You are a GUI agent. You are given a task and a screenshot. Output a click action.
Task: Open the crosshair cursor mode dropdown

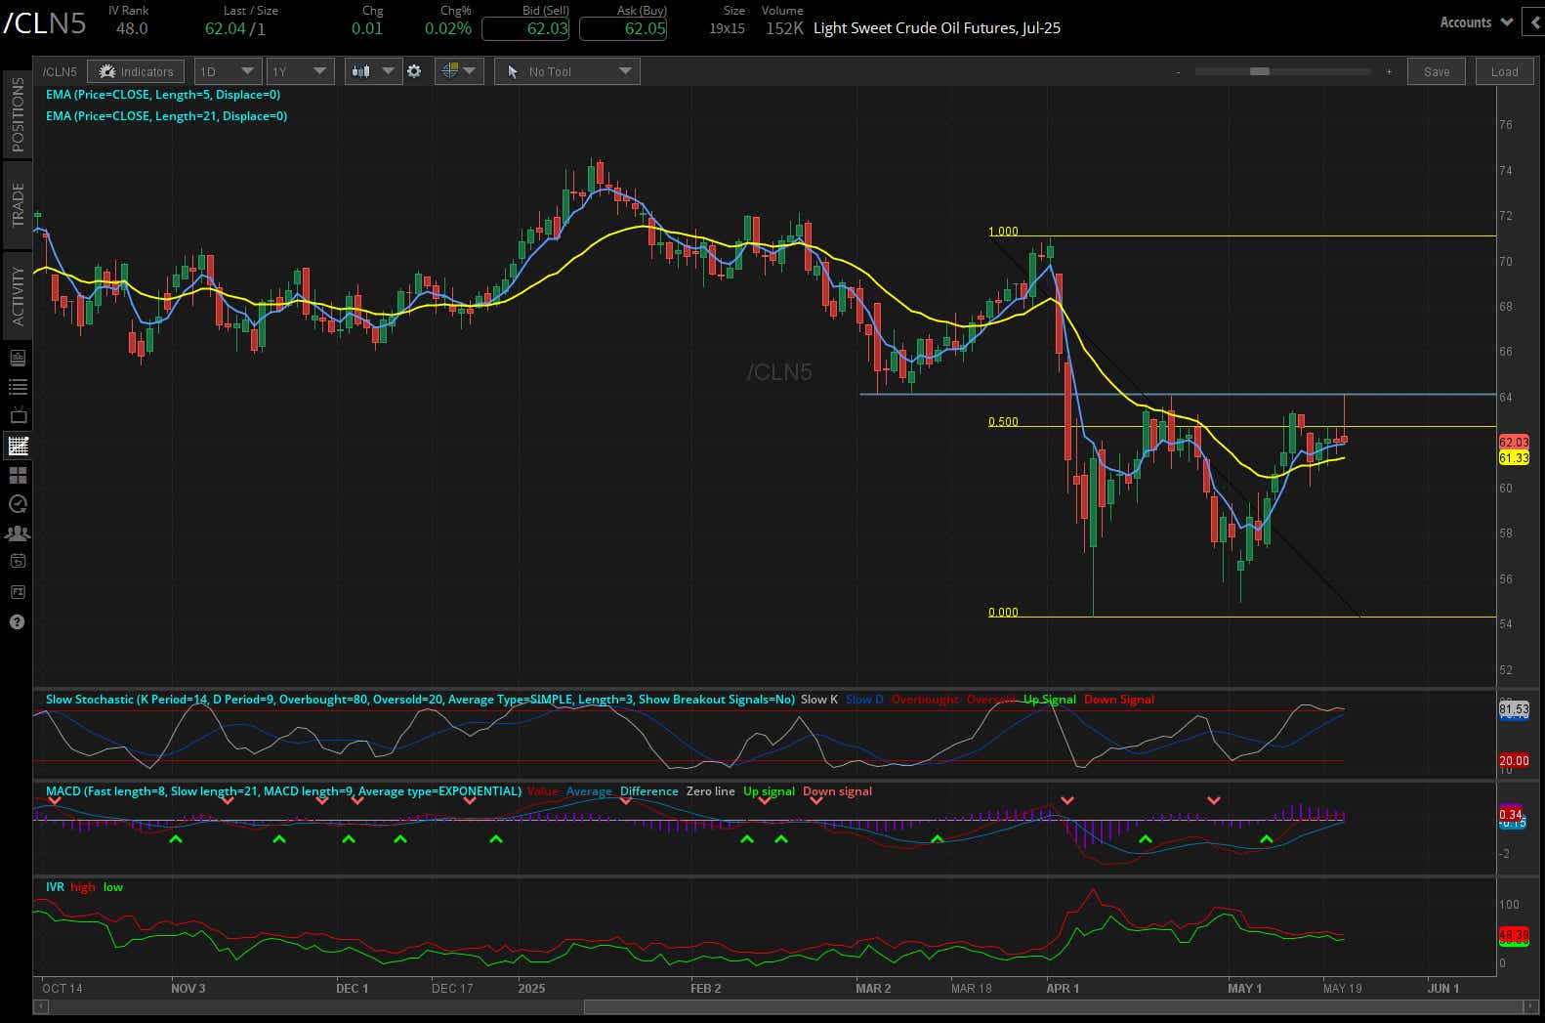tap(458, 71)
